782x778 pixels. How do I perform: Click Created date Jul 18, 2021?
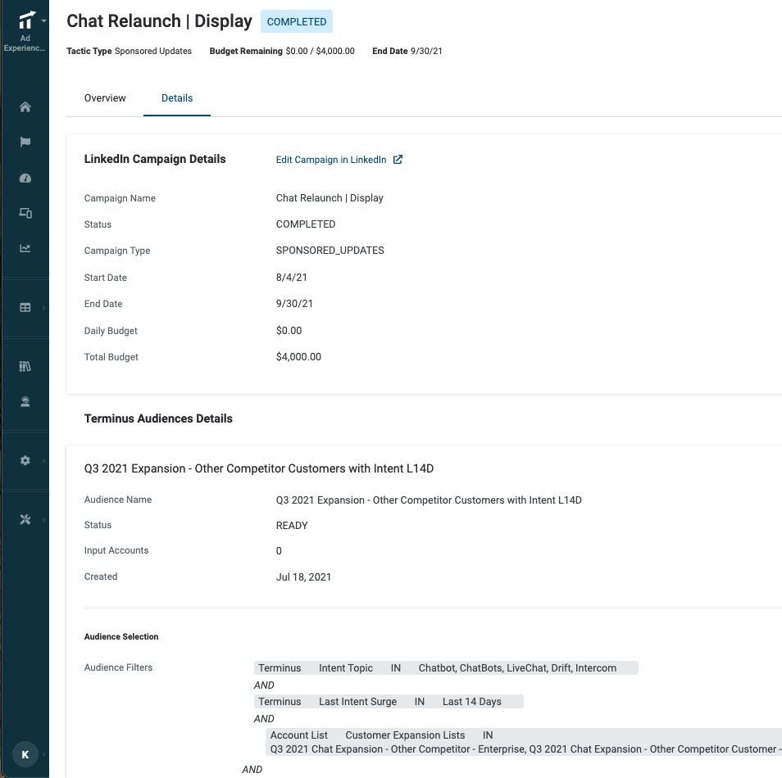pos(304,577)
